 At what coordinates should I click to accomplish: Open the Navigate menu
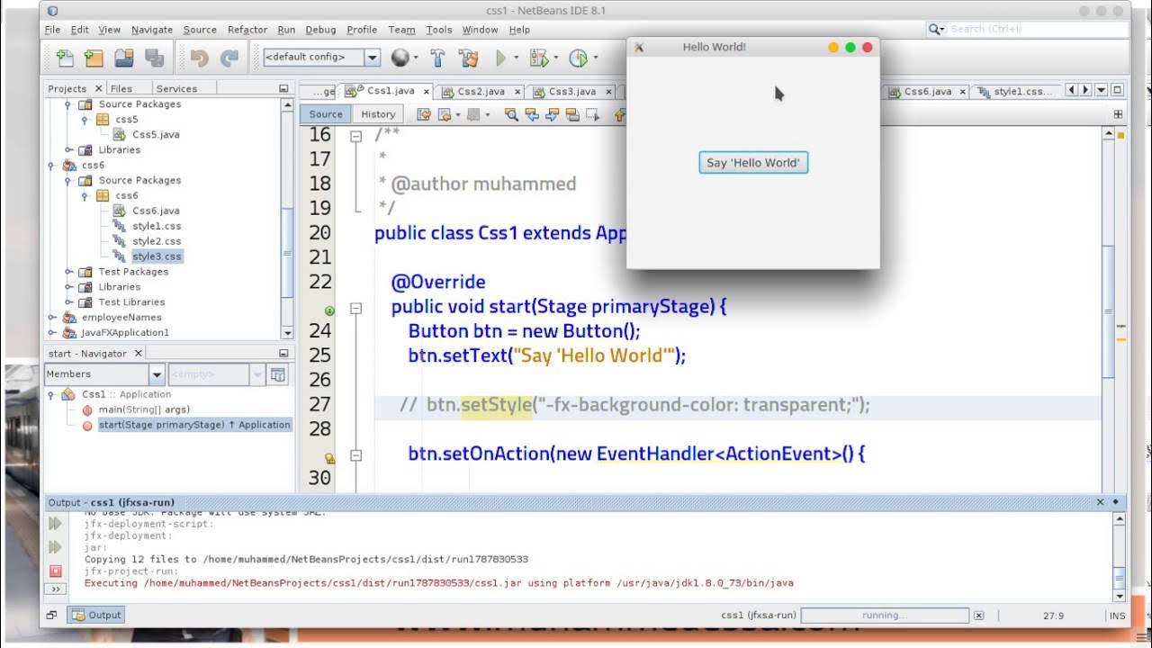[152, 30]
